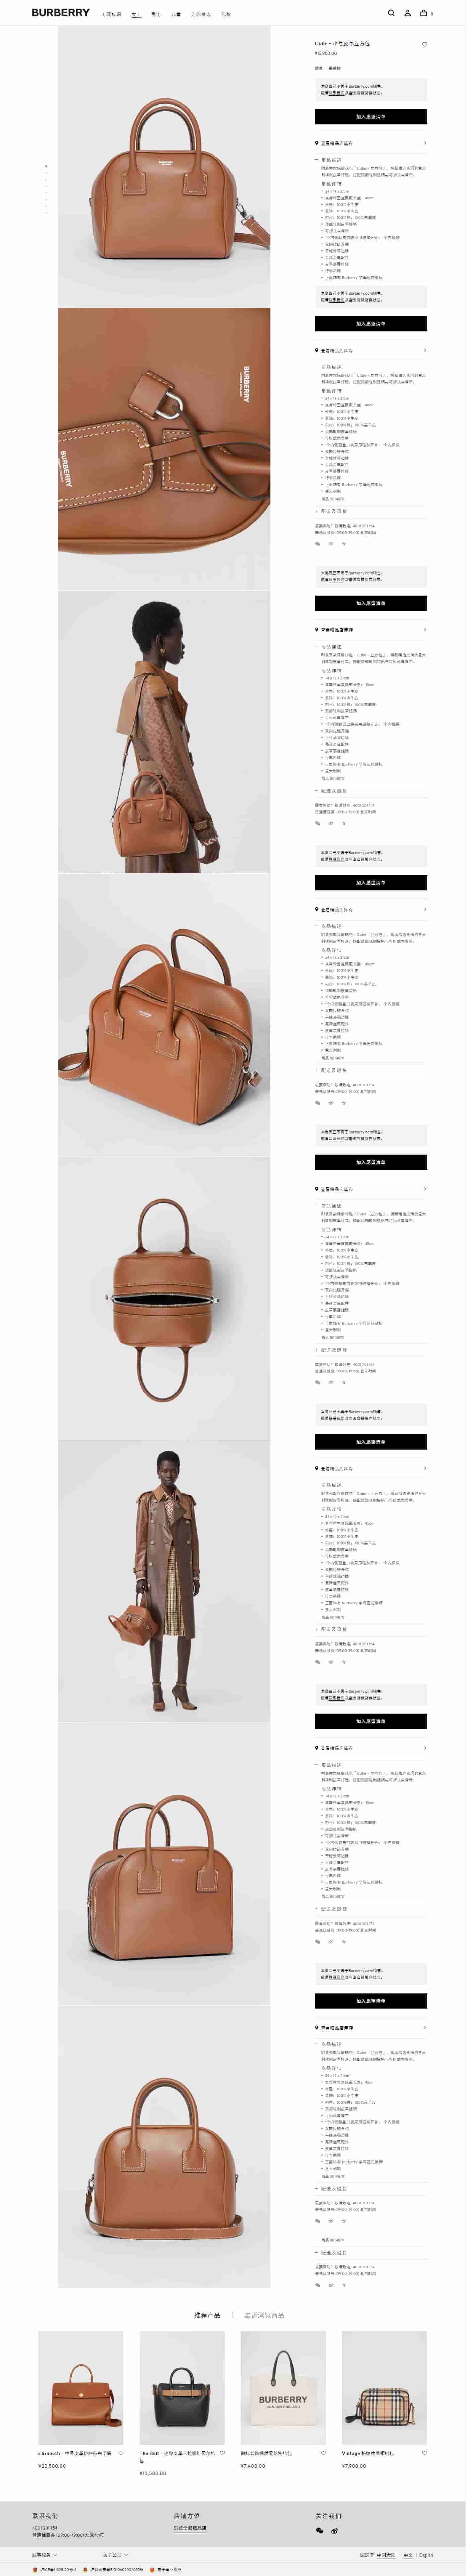Save the Burberry logo canvas tote with its heart
Image resolution: width=466 pixels, height=2576 pixels.
(x=323, y=2453)
